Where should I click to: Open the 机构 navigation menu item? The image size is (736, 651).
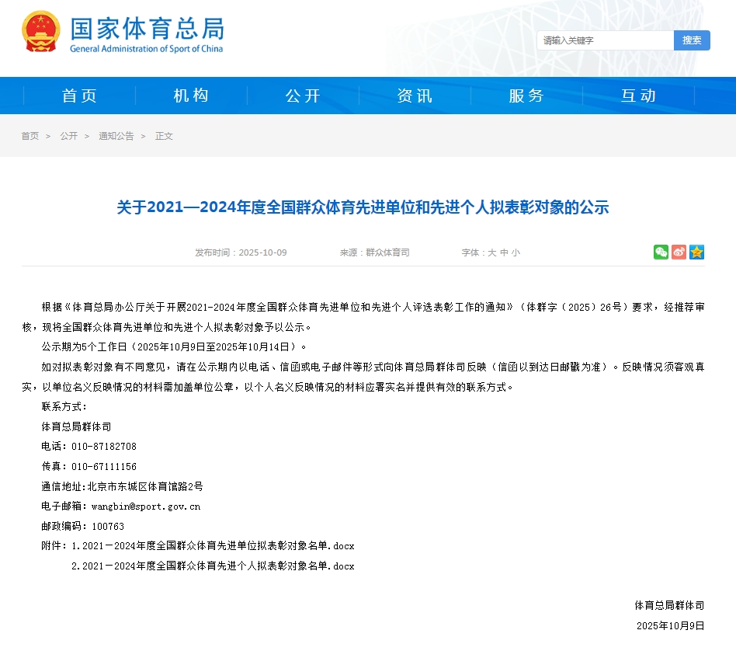tap(192, 96)
